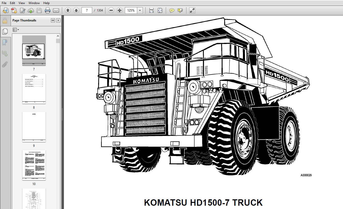Go to previous page with up arrow
Image resolution: width=343 pixels, height=209 pixels.
coord(68,10)
